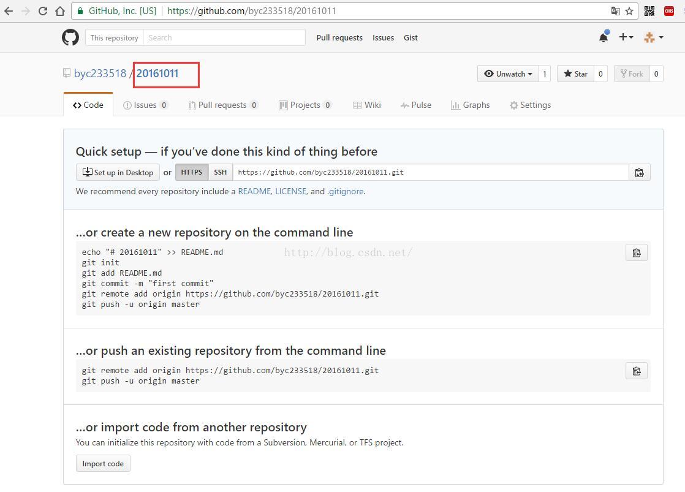
Task: Open the 20161011 repository link
Action: [157, 74]
